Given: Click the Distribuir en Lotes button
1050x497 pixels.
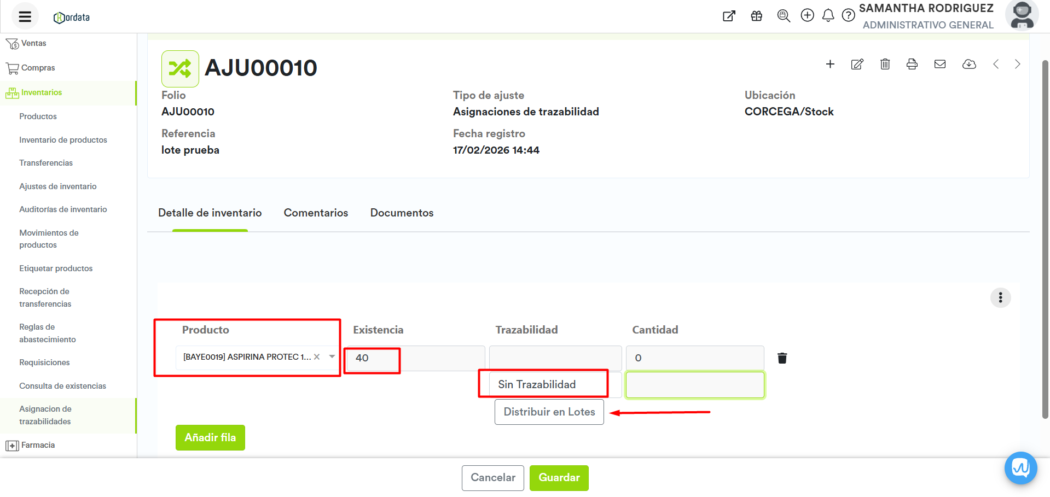Looking at the screenshot, I should (x=549, y=412).
